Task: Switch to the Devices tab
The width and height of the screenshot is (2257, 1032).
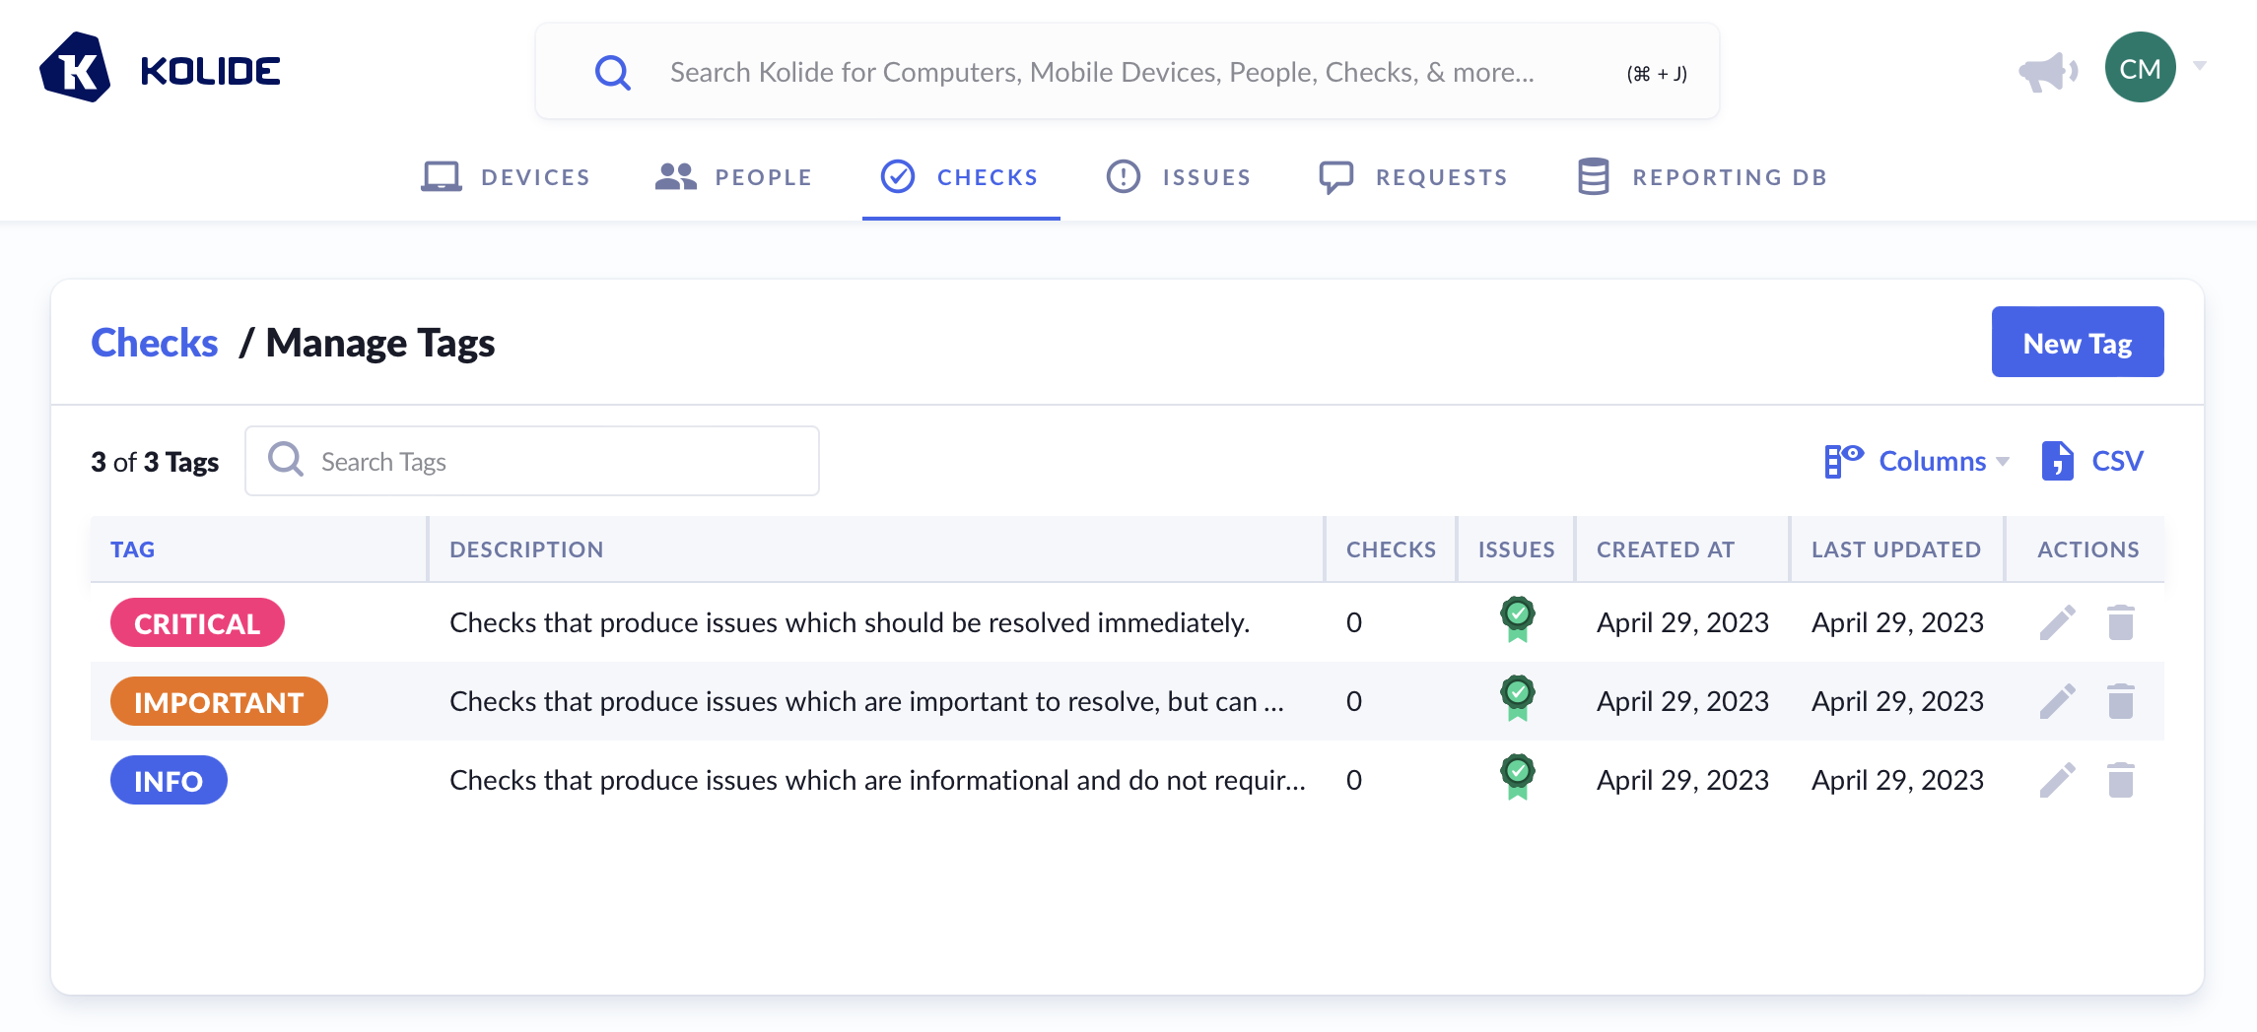Action: tap(506, 177)
